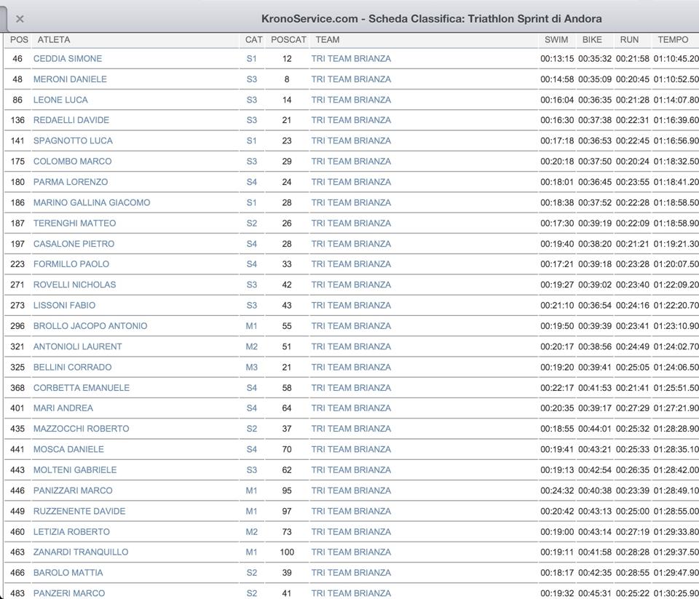Open athlete ROVELLI NICHOLAS
699x599 pixels.
[74, 285]
